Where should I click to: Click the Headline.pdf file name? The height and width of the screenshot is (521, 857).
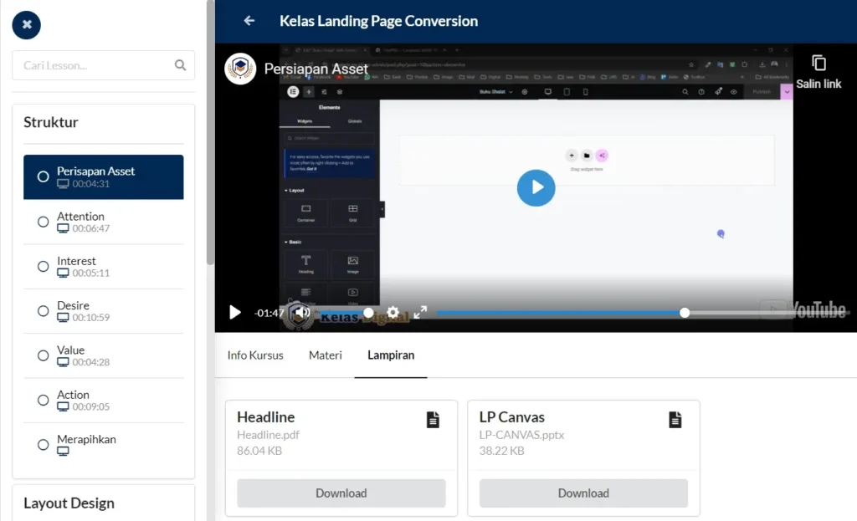pos(268,435)
